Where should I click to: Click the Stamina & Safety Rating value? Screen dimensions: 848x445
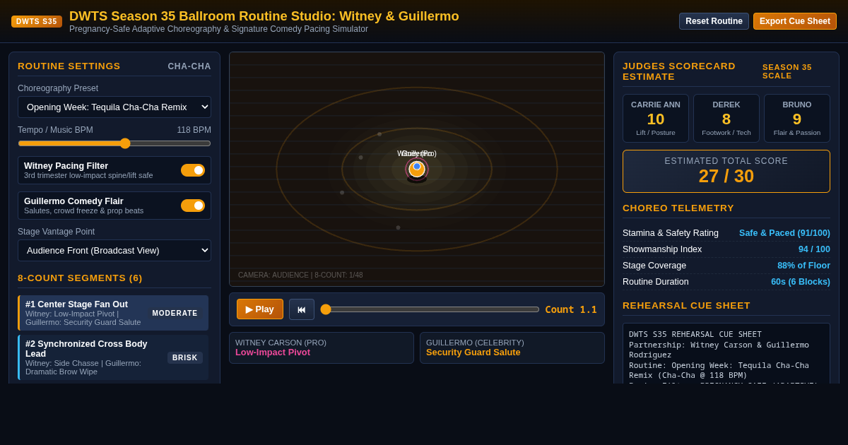coord(784,233)
